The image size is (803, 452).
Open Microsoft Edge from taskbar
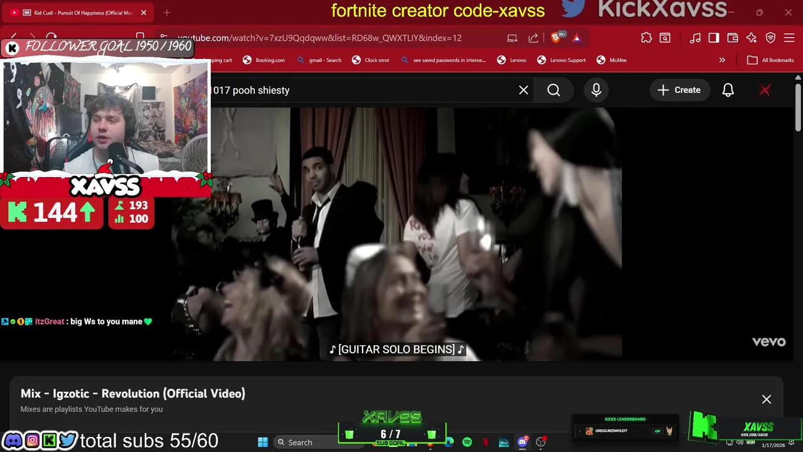click(x=449, y=443)
